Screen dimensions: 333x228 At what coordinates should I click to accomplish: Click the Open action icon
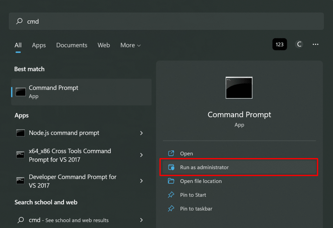(171, 153)
